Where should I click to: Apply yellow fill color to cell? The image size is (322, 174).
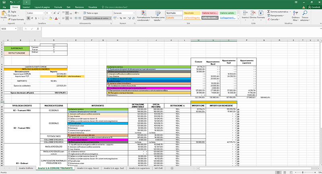50,18
